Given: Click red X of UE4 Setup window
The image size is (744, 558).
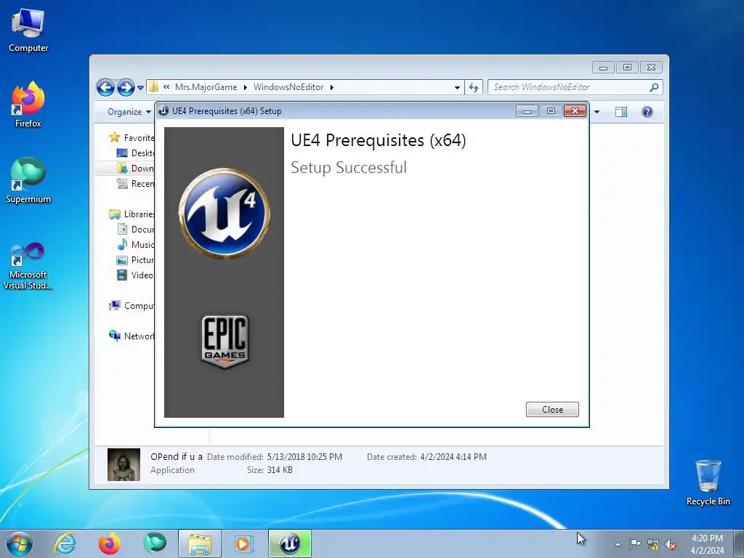Looking at the screenshot, I should point(575,111).
